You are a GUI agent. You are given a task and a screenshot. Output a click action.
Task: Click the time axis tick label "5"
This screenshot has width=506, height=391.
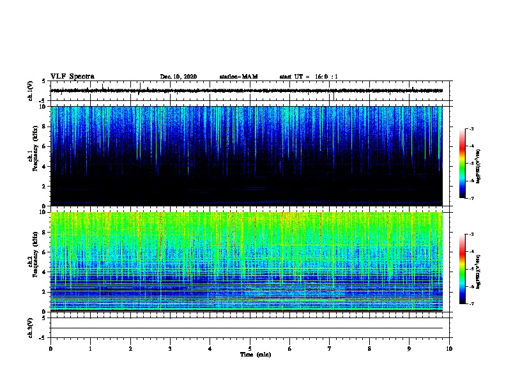[250, 349]
